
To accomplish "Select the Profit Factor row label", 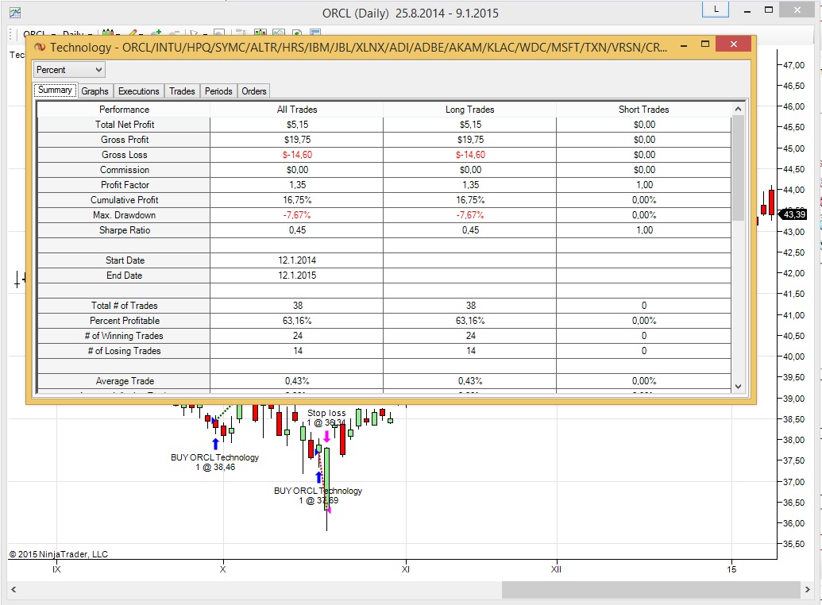I will [124, 185].
